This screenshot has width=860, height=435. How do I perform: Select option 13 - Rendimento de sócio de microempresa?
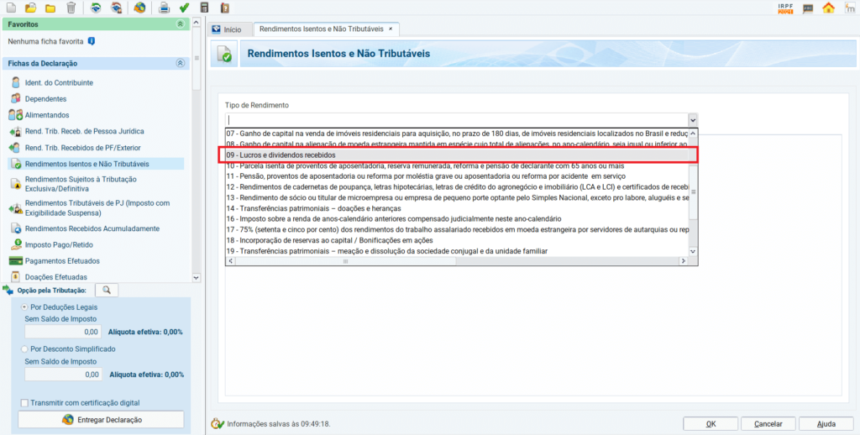point(456,197)
